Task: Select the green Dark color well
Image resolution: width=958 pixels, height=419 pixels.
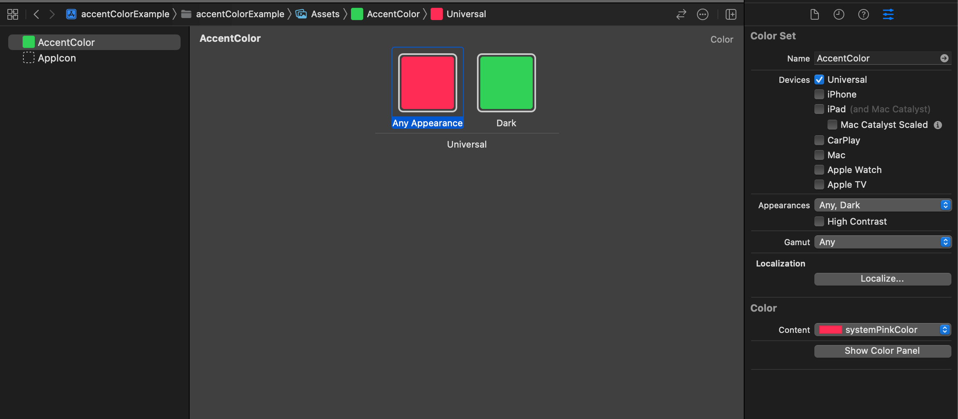Action: click(x=507, y=83)
